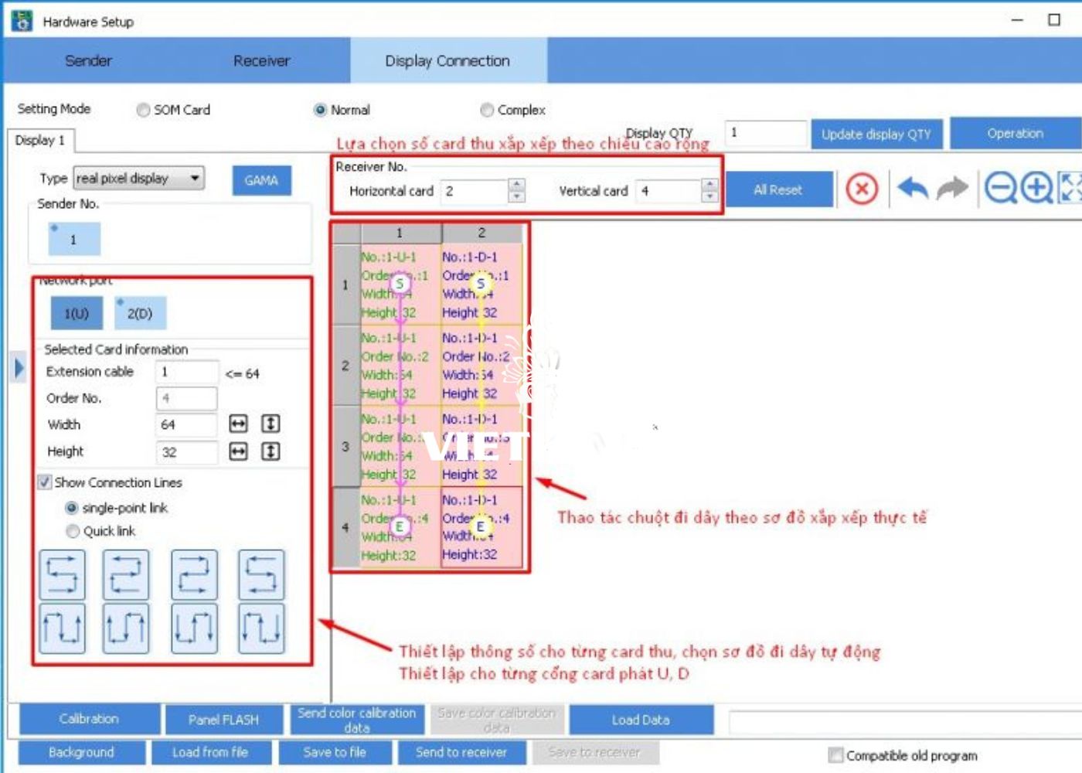Choose the Quick link option

(73, 531)
